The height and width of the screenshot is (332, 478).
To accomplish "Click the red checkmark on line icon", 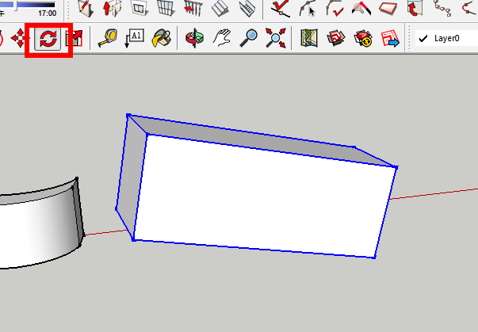I will 281,8.
